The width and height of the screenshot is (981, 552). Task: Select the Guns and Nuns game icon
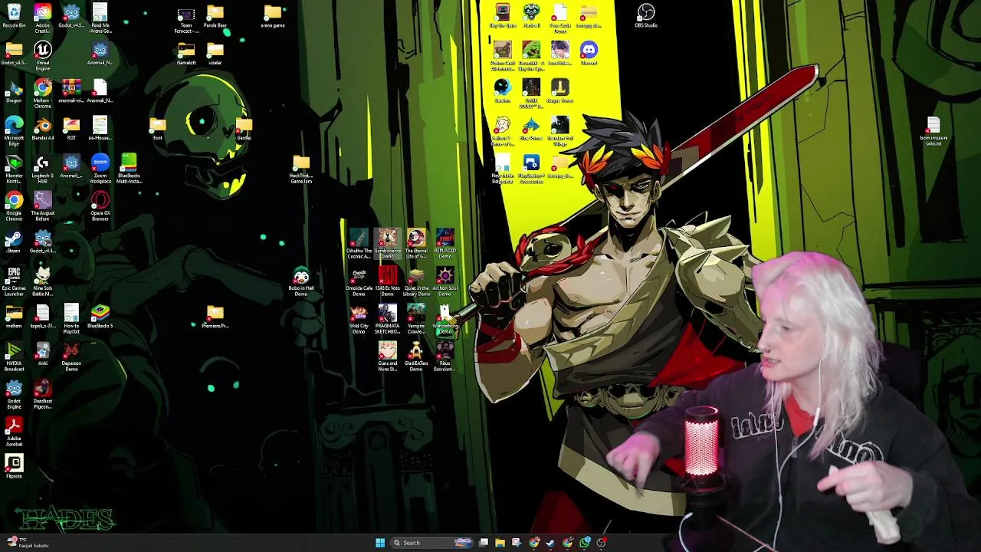tap(388, 357)
